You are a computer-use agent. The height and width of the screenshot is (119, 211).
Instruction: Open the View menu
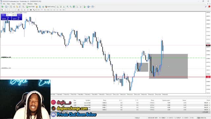[x=8, y=4]
